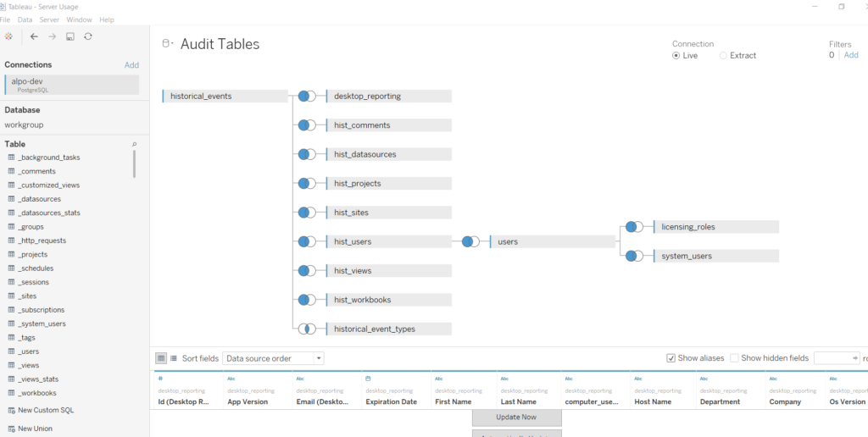Click the join icon before licensing_roles

click(633, 227)
